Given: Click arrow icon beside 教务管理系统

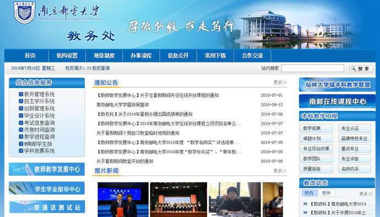Looking at the screenshot, I should [x=21, y=94].
